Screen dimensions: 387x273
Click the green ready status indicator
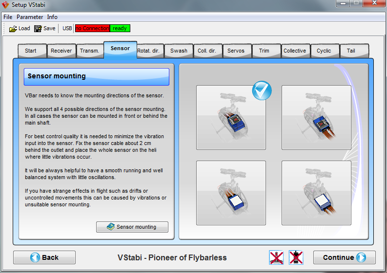(x=120, y=28)
